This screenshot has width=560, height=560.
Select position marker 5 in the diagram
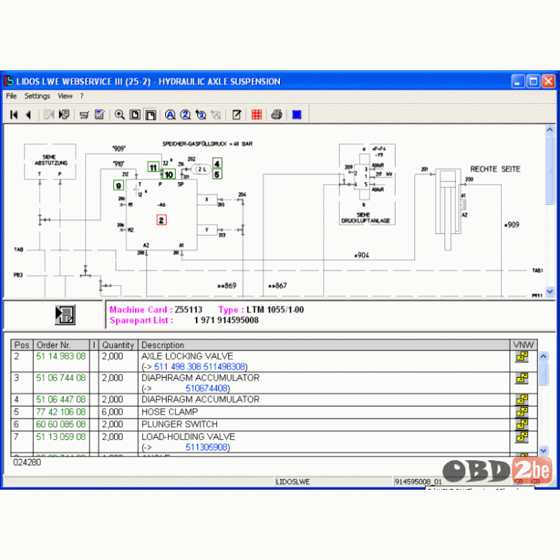coord(217,174)
